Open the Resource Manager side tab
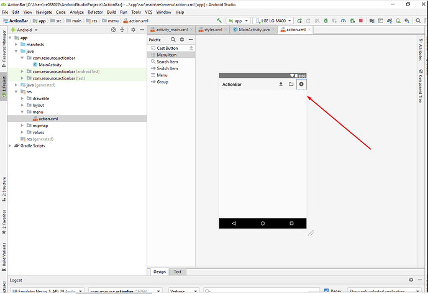Screen dimensions: 428x294 4,48
